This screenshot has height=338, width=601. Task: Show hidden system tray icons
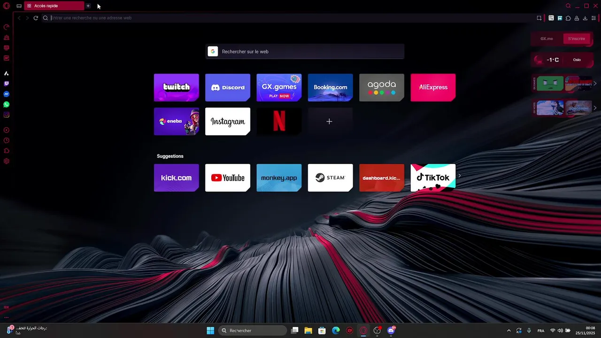(x=509, y=330)
